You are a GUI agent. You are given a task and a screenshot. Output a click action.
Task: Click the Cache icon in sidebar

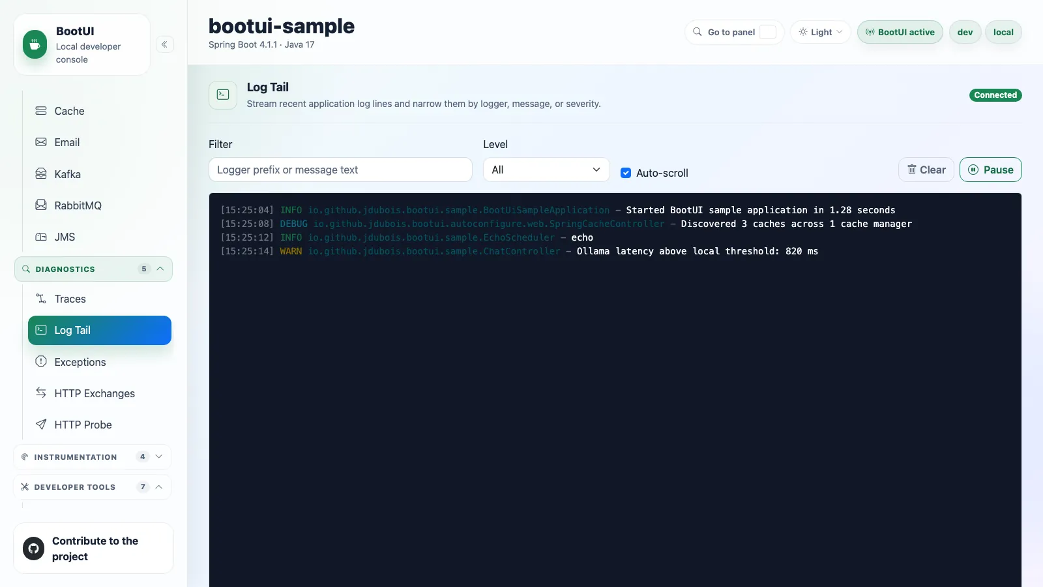(41, 111)
